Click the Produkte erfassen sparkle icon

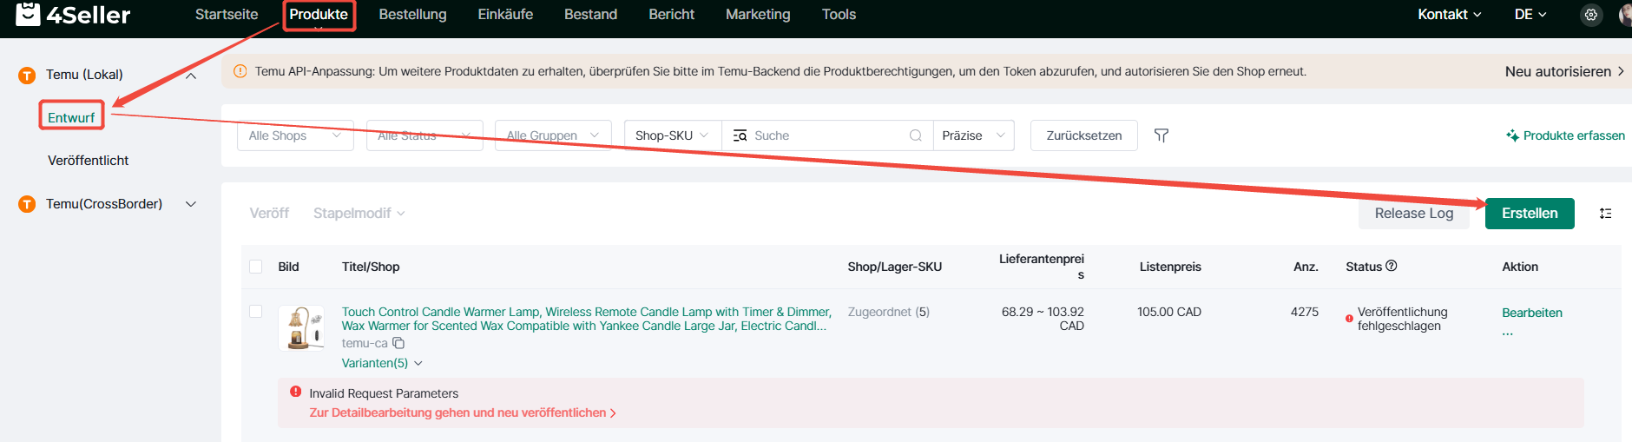1512,135
